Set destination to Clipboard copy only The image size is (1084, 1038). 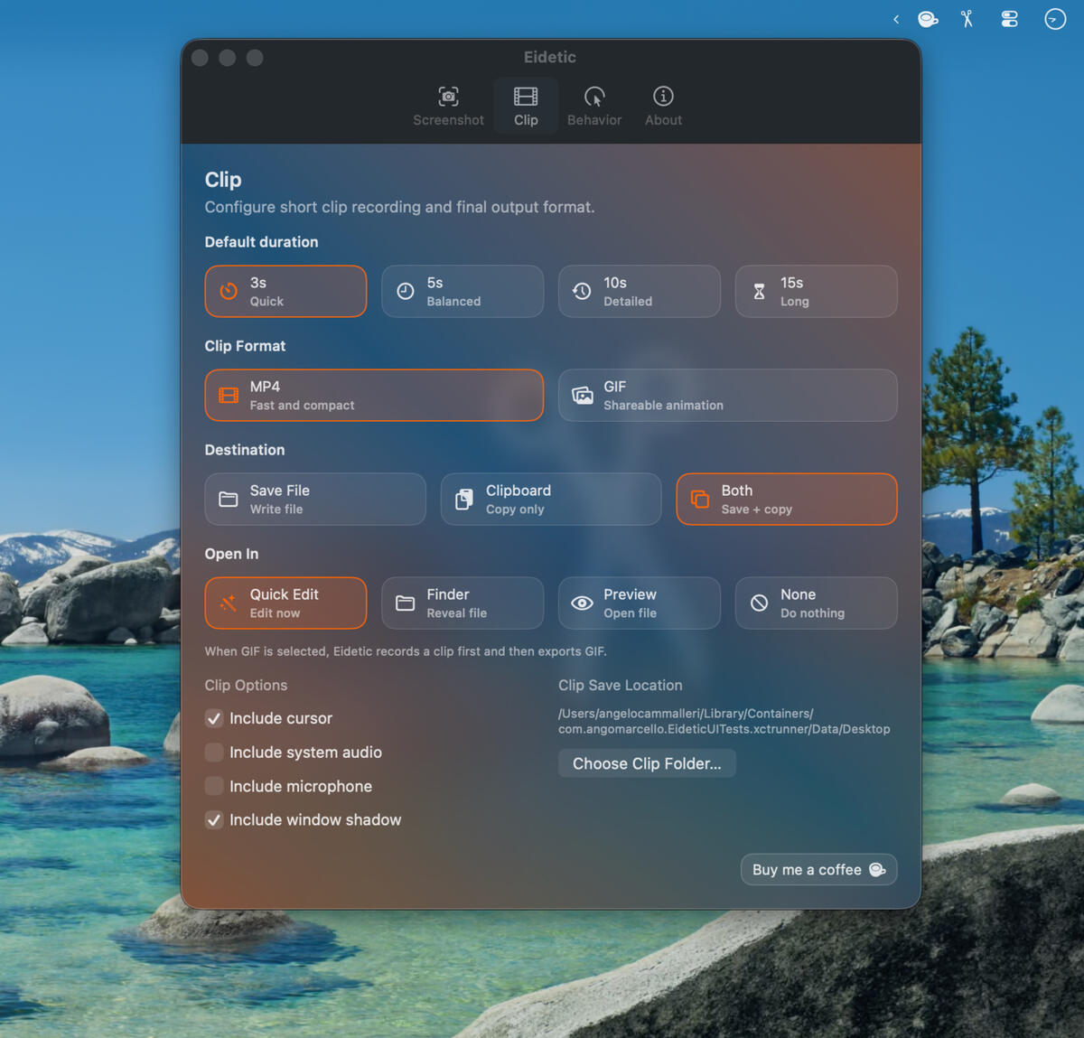point(551,499)
